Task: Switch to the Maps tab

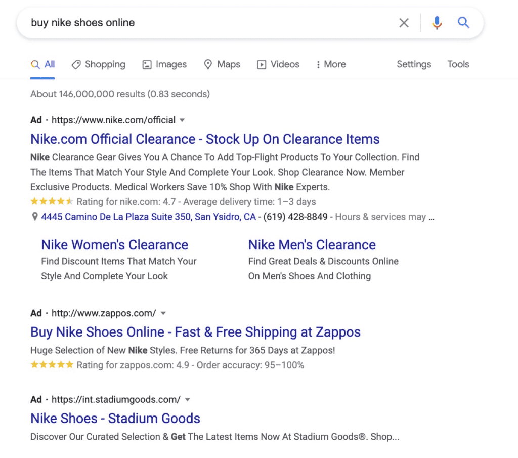Action: pos(222,64)
